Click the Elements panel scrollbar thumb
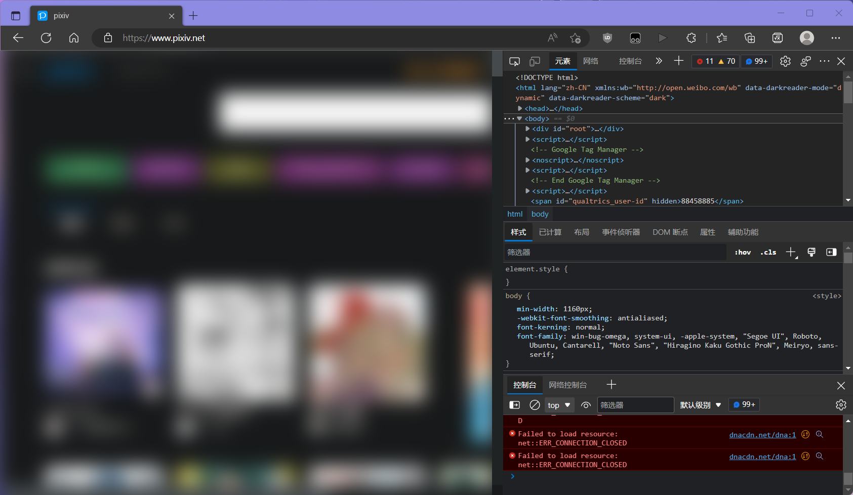The image size is (853, 495). [x=848, y=92]
